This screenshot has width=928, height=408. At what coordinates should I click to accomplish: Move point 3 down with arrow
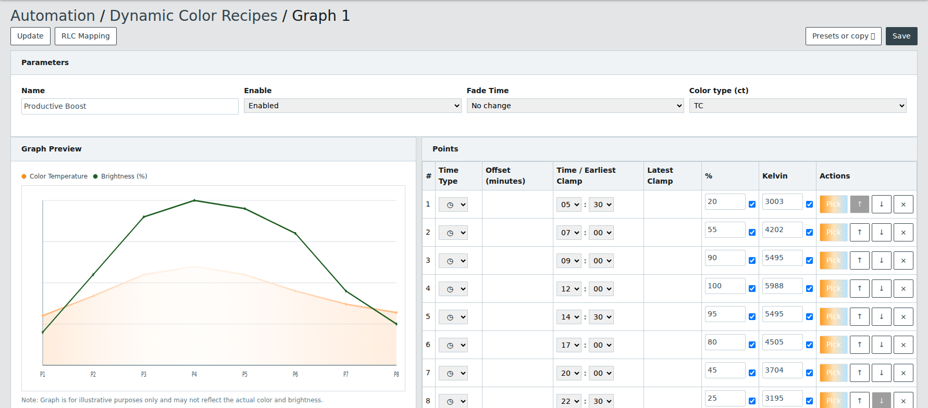tap(881, 260)
